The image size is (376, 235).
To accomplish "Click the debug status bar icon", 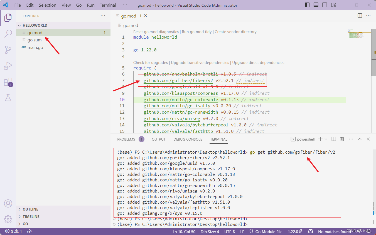I will coord(30,231).
